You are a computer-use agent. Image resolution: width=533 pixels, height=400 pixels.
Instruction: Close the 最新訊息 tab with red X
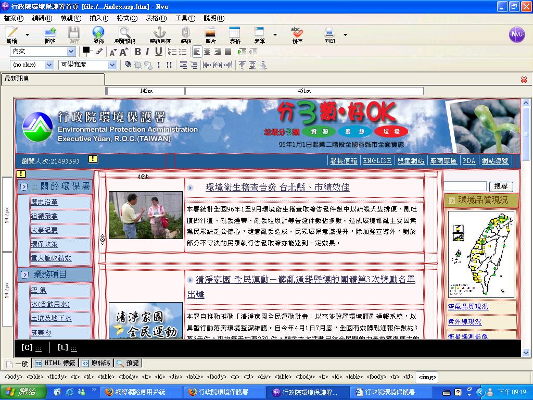click(x=524, y=79)
